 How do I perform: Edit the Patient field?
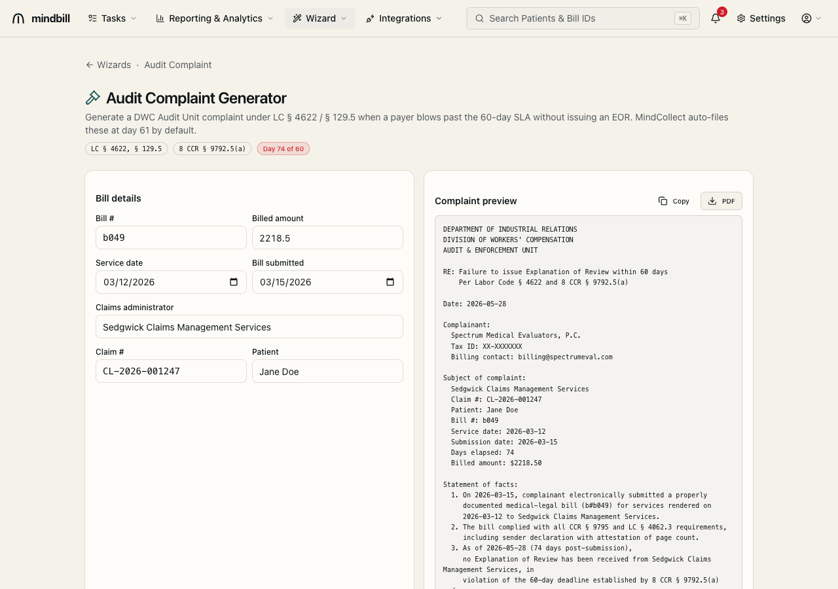click(327, 371)
